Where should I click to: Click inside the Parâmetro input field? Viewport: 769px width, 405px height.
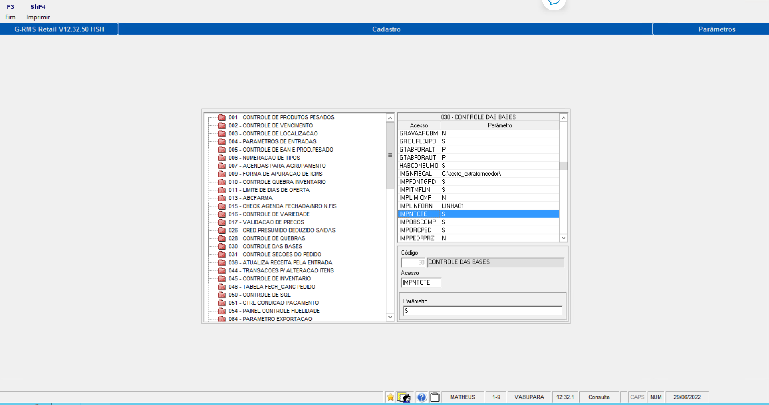[482, 311]
